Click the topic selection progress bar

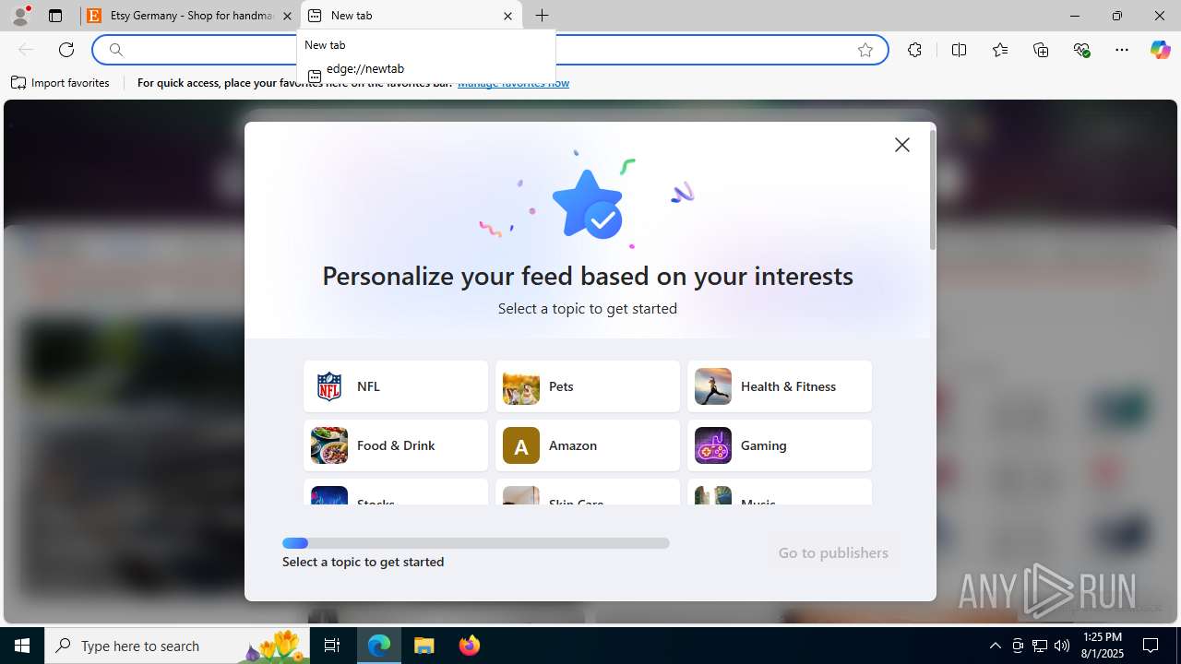[476, 543]
